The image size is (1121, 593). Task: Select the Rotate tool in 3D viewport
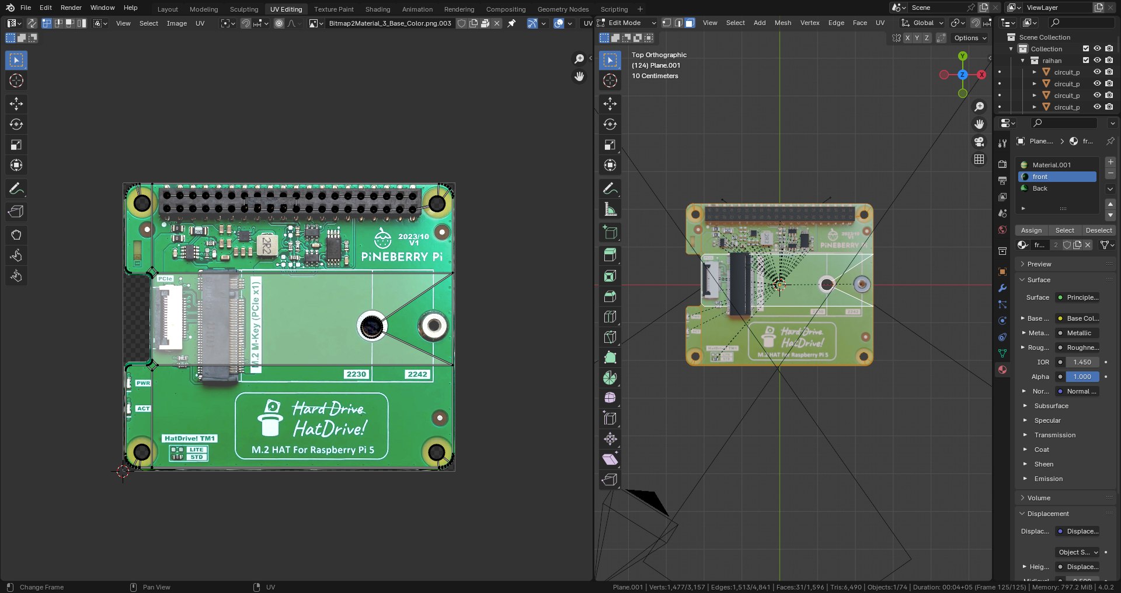[x=610, y=124]
